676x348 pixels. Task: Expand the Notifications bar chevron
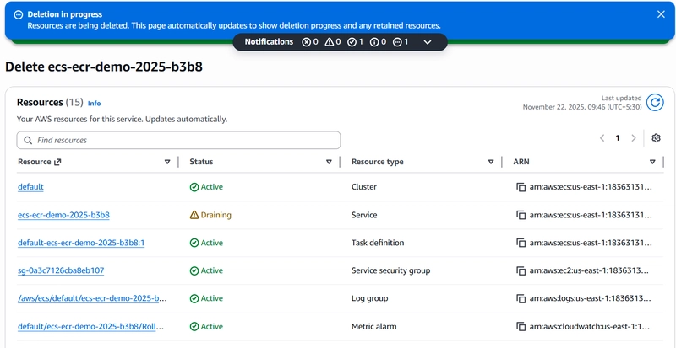[428, 42]
